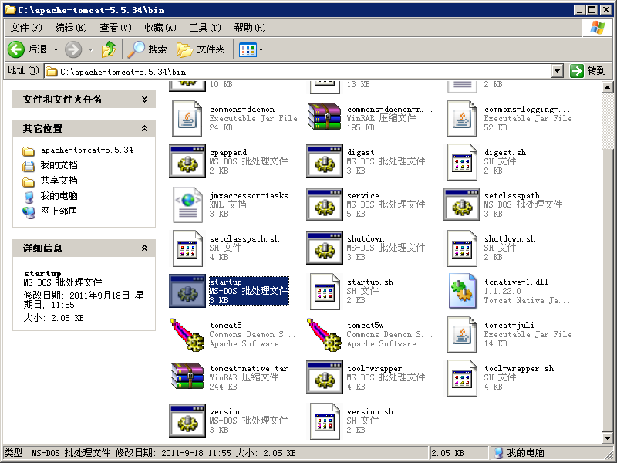
Task: Click the Forward arrow button
Action: [x=73, y=49]
